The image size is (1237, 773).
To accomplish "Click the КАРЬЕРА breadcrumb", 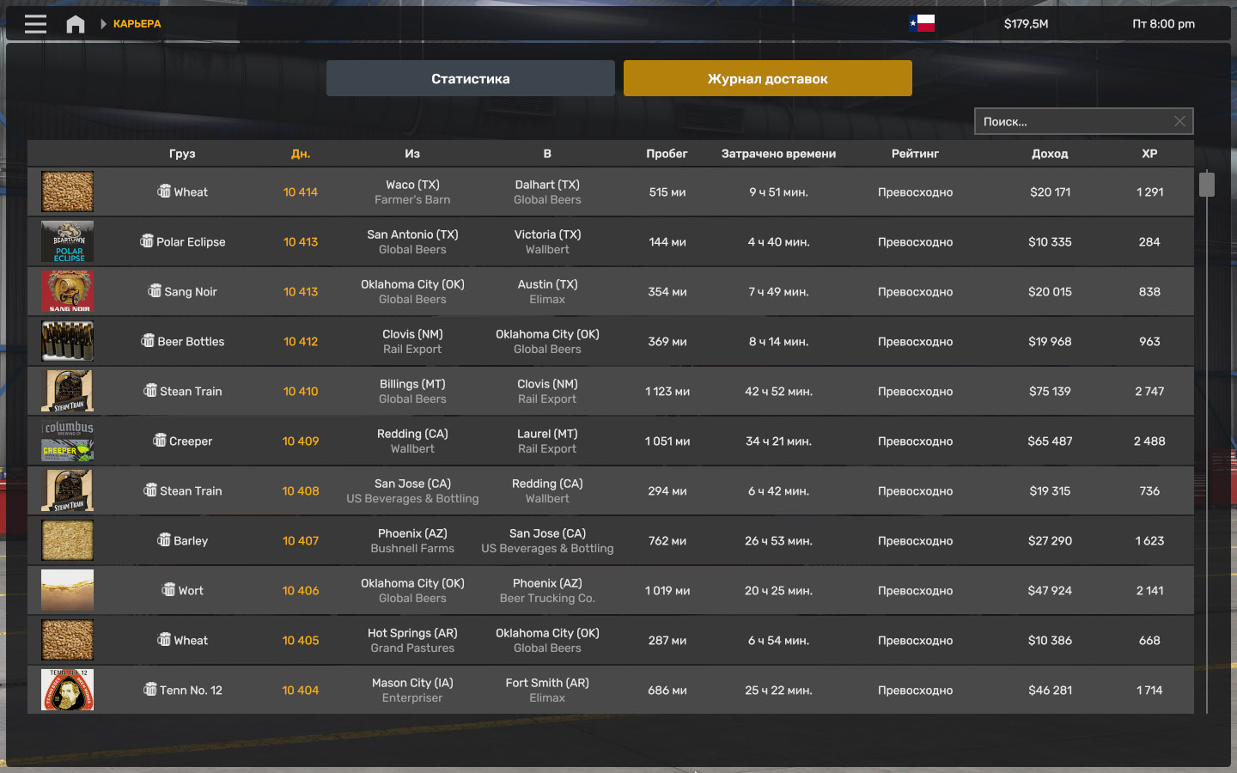I will [137, 24].
